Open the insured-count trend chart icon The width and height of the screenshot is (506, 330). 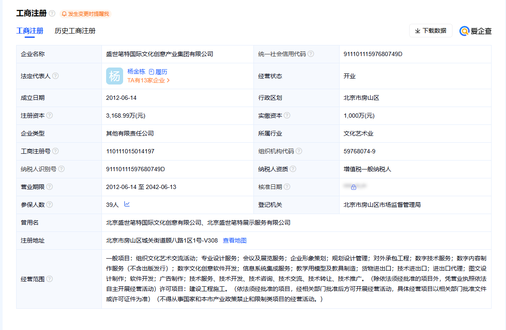[x=127, y=204]
